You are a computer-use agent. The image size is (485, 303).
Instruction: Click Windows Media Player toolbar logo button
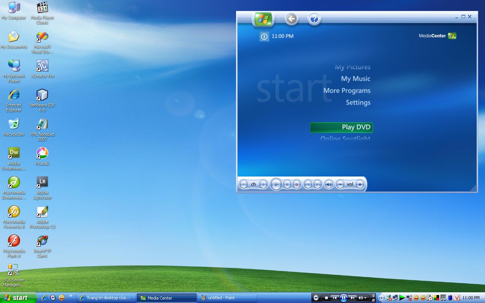coord(316,298)
